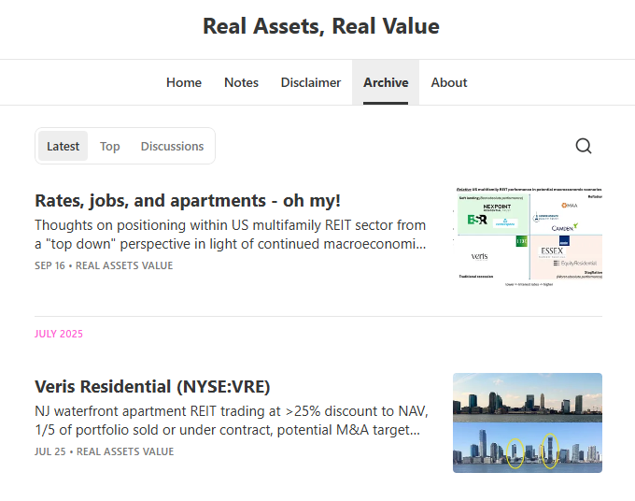Open the Home tab

click(184, 82)
